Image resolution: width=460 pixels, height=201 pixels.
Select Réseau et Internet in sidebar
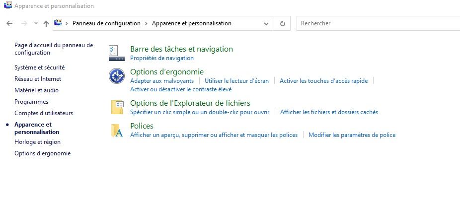[38, 79]
